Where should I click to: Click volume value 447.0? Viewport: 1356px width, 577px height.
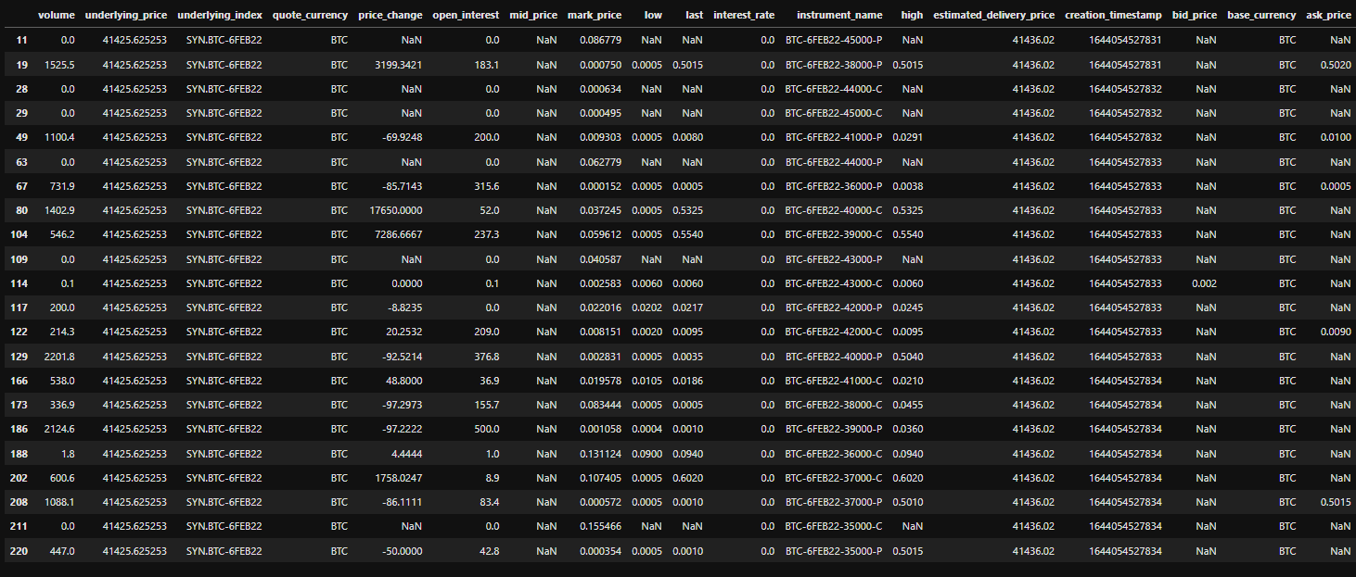pyautogui.click(x=61, y=551)
